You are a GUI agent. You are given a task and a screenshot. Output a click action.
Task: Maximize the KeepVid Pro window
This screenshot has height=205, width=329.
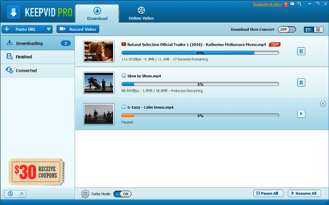tap(318, 4)
